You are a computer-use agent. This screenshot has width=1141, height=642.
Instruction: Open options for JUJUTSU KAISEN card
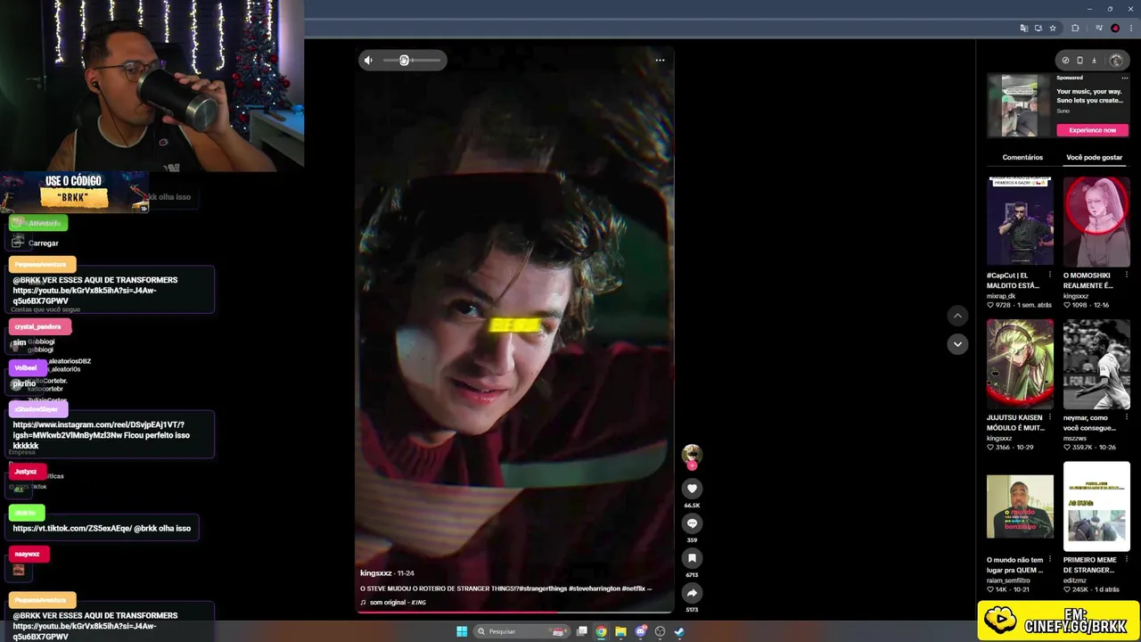tap(1049, 417)
